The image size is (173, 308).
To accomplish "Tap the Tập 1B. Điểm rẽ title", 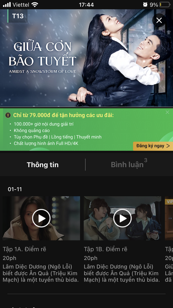I will [x=105, y=249].
